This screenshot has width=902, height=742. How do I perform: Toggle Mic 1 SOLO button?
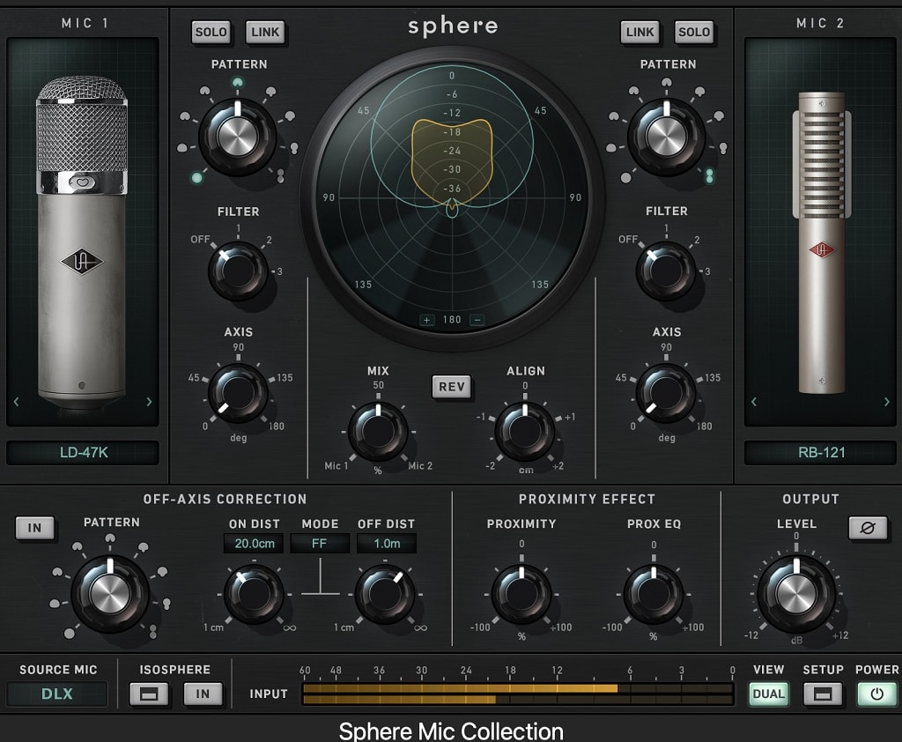tap(211, 33)
